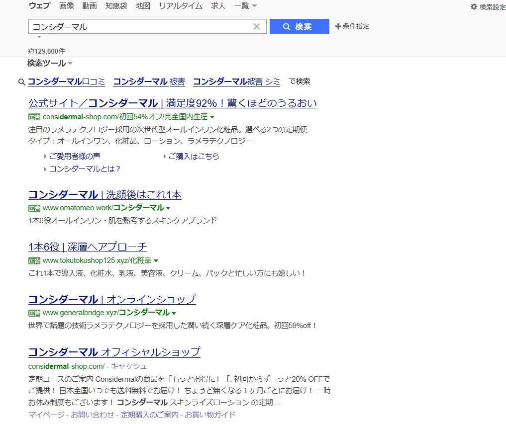Screen dimensions: 506x424
Task: Expand dropdown arrow beside www.generalbridge.xyz URL
Action: [x=174, y=313]
